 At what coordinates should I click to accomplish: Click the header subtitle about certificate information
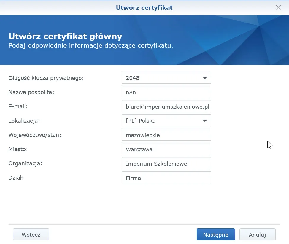(90, 46)
